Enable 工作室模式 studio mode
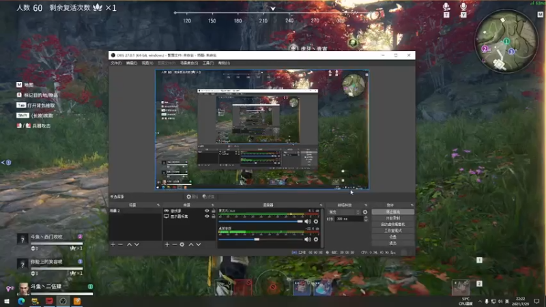 click(x=393, y=231)
